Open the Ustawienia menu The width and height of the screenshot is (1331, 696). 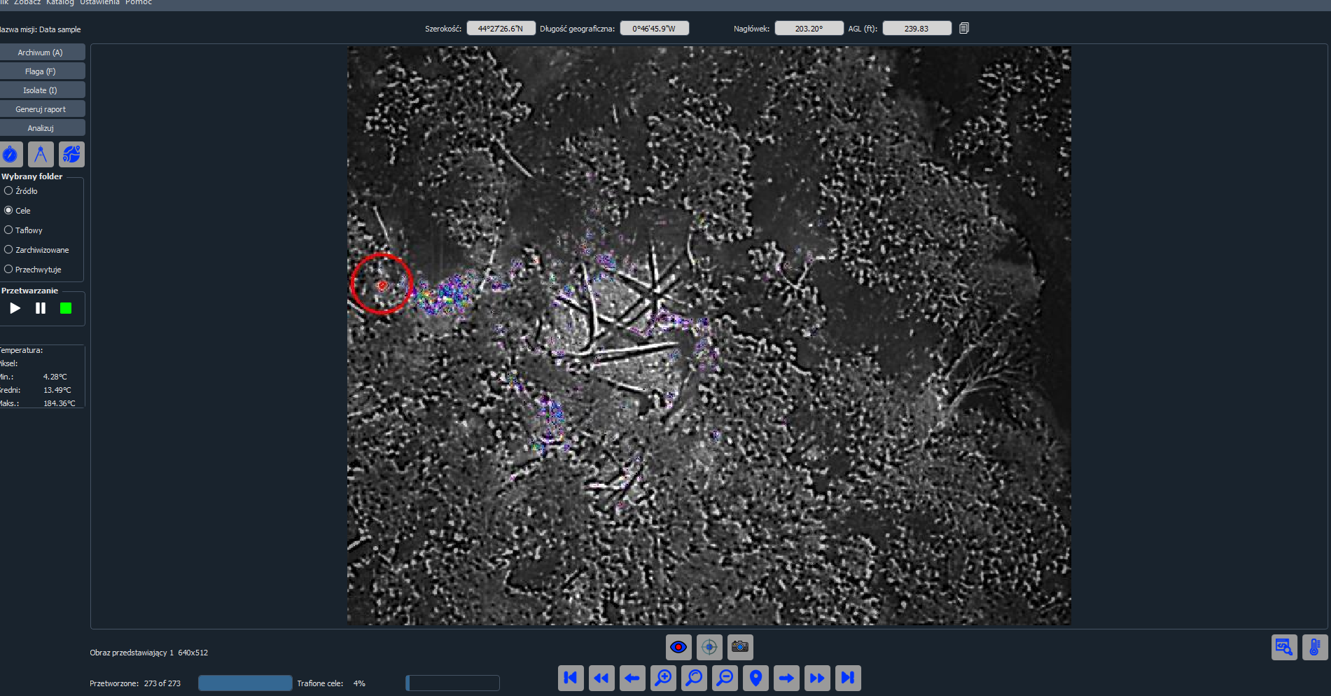click(99, 3)
